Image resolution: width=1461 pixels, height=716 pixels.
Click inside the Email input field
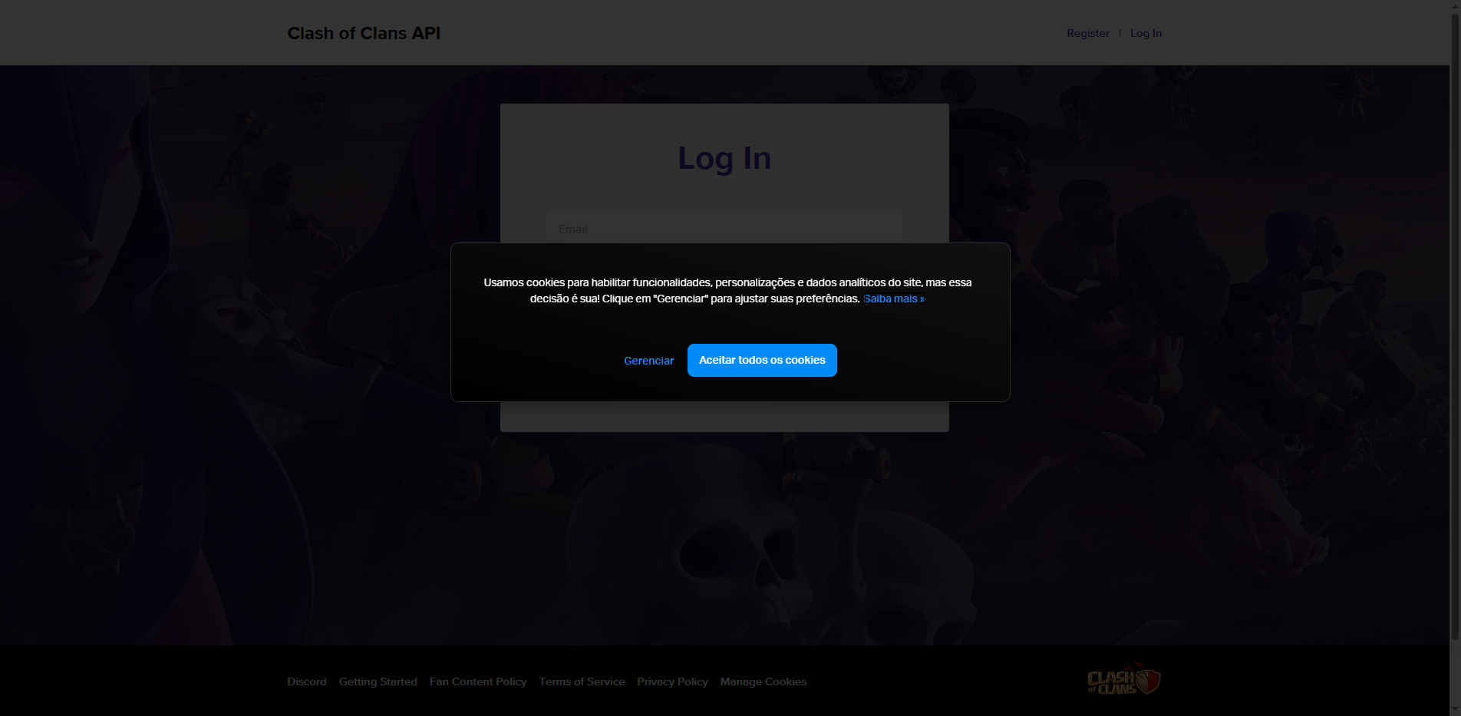click(724, 228)
